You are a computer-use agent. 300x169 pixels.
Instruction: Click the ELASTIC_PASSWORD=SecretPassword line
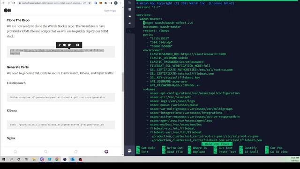177,62
